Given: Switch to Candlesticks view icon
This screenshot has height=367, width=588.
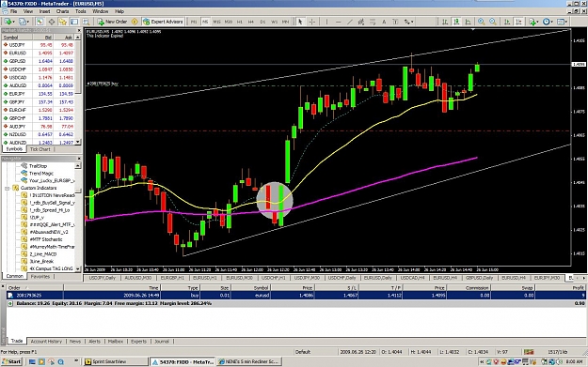Looking at the screenshot, I should point(456,22).
